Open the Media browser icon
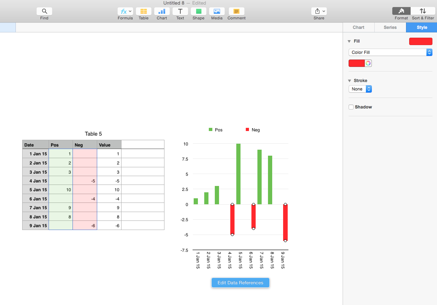Screen dimensions: 437x305 [217, 11]
